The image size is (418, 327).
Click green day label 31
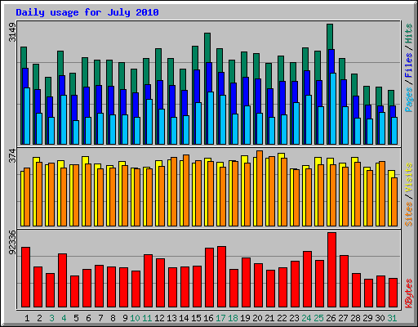pos(392,318)
